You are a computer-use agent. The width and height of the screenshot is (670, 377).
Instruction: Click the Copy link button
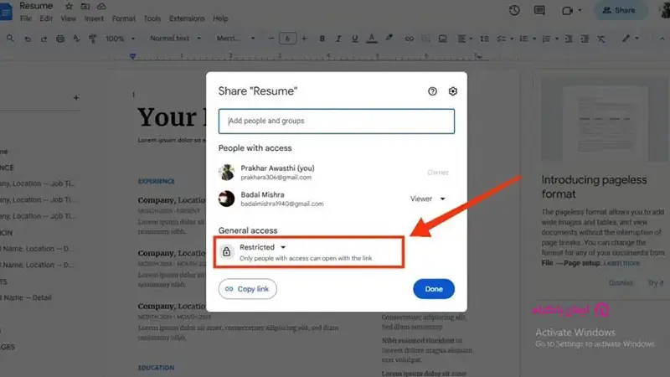point(247,288)
